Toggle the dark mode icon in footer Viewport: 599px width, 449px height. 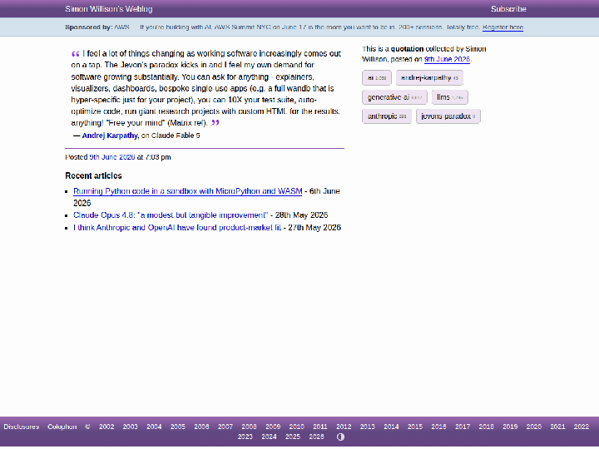pos(340,437)
